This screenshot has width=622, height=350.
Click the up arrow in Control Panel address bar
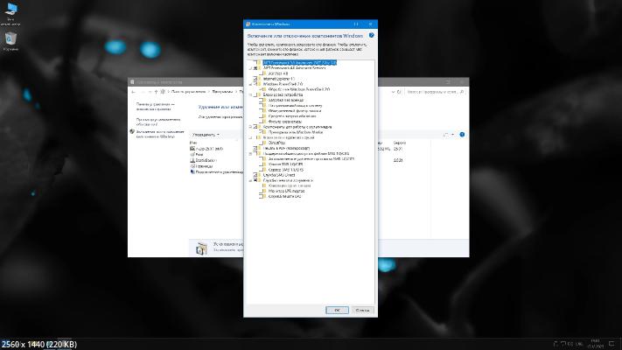tap(155, 91)
